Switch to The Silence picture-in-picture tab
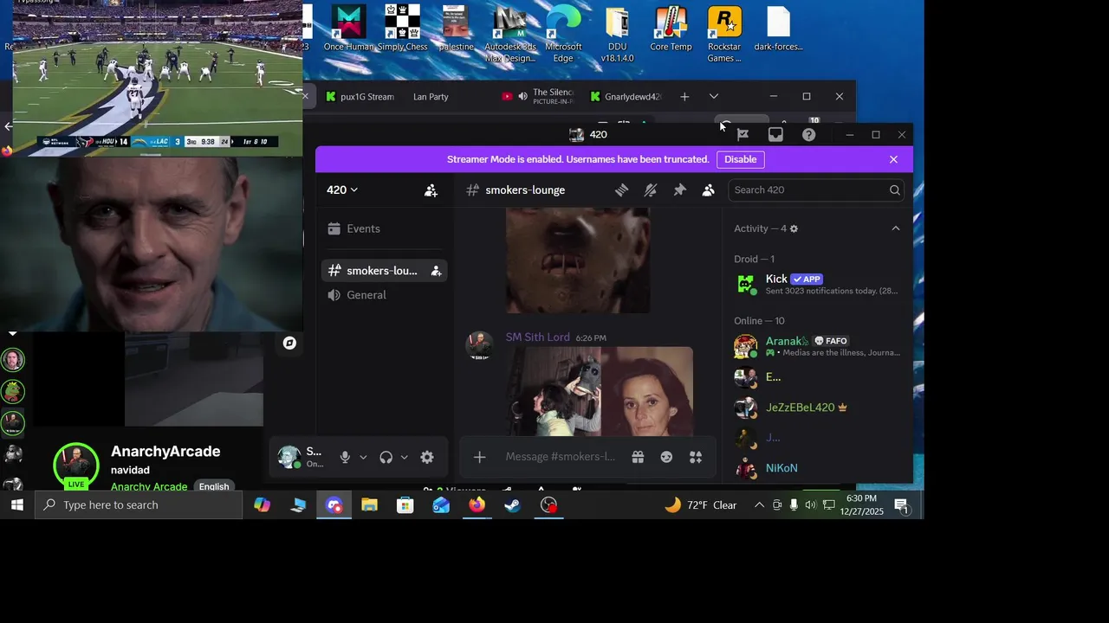 pyautogui.click(x=553, y=97)
